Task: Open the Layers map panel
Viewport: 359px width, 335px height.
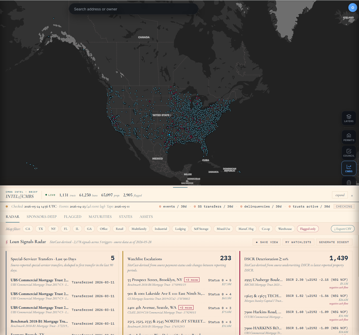Action: click(x=349, y=118)
